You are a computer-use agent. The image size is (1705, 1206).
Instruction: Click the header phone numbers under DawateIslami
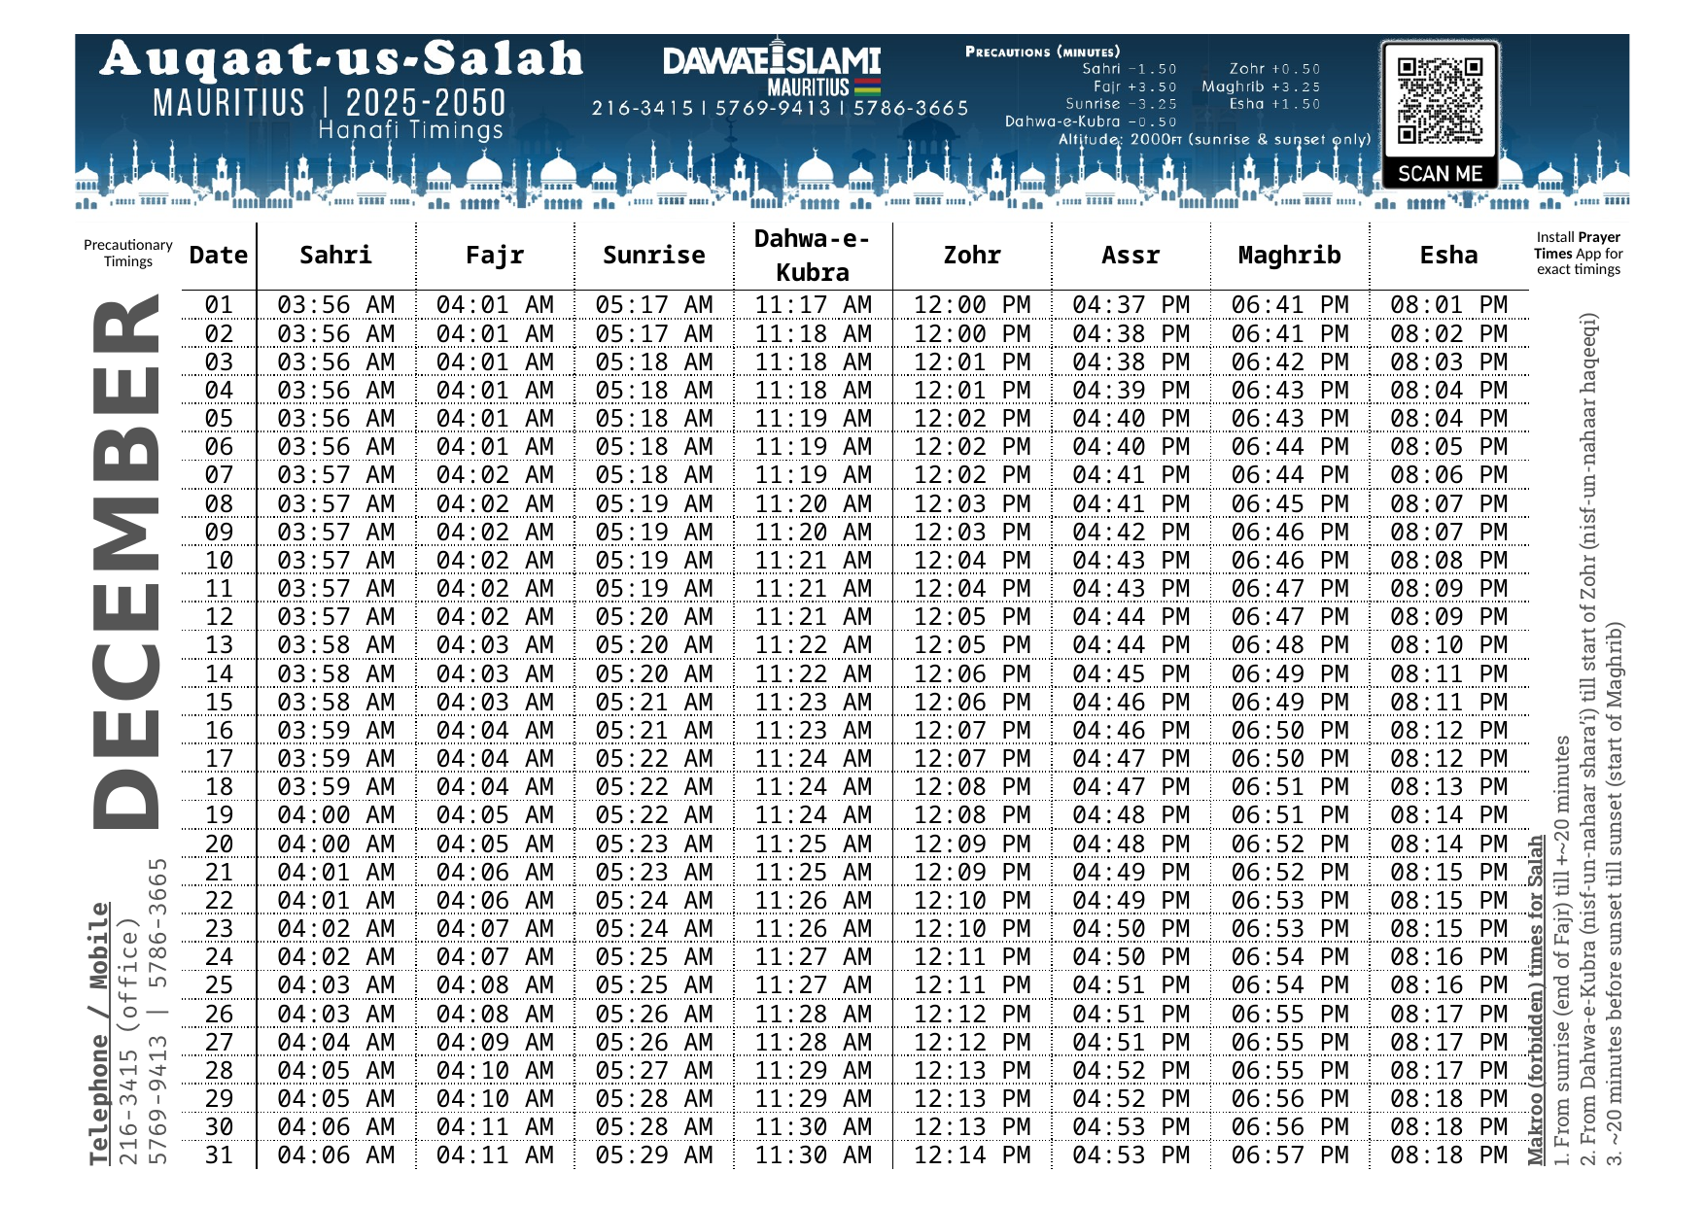[x=780, y=108]
